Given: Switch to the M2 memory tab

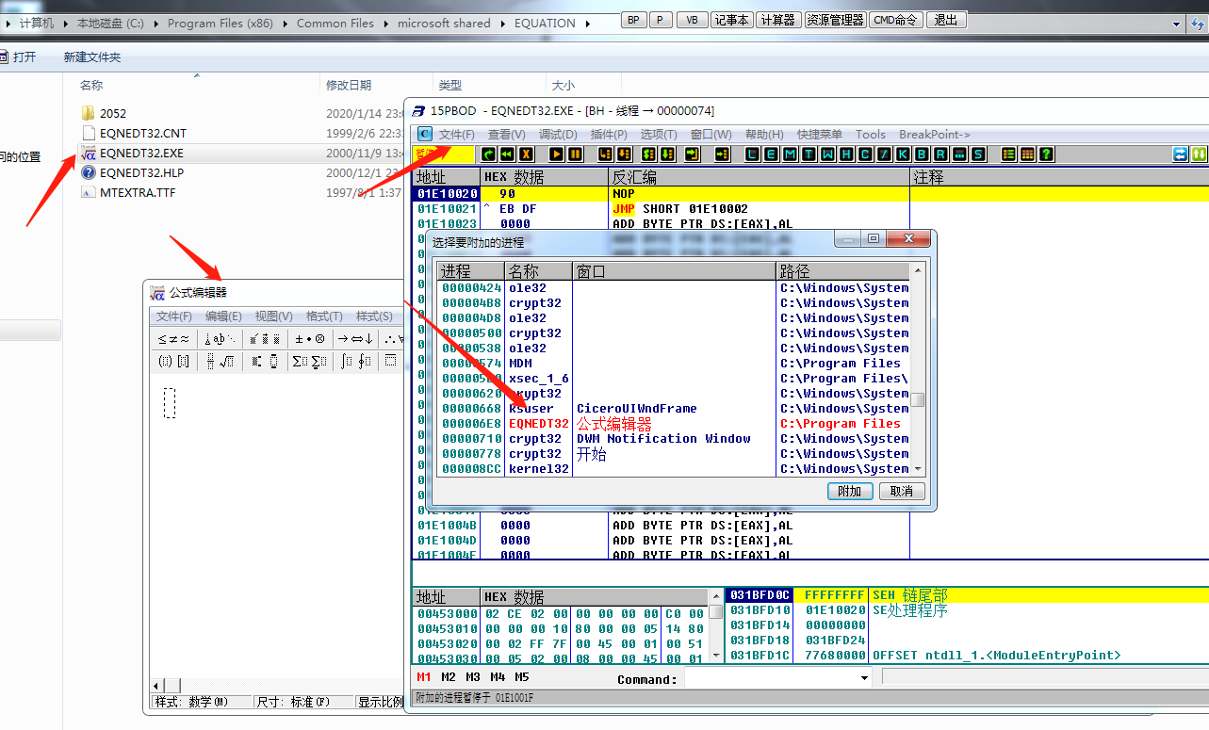Looking at the screenshot, I should [449, 677].
